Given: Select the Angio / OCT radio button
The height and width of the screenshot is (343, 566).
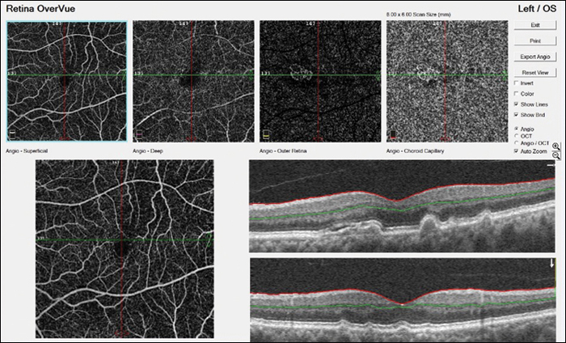Looking at the screenshot, I should click(x=516, y=143).
